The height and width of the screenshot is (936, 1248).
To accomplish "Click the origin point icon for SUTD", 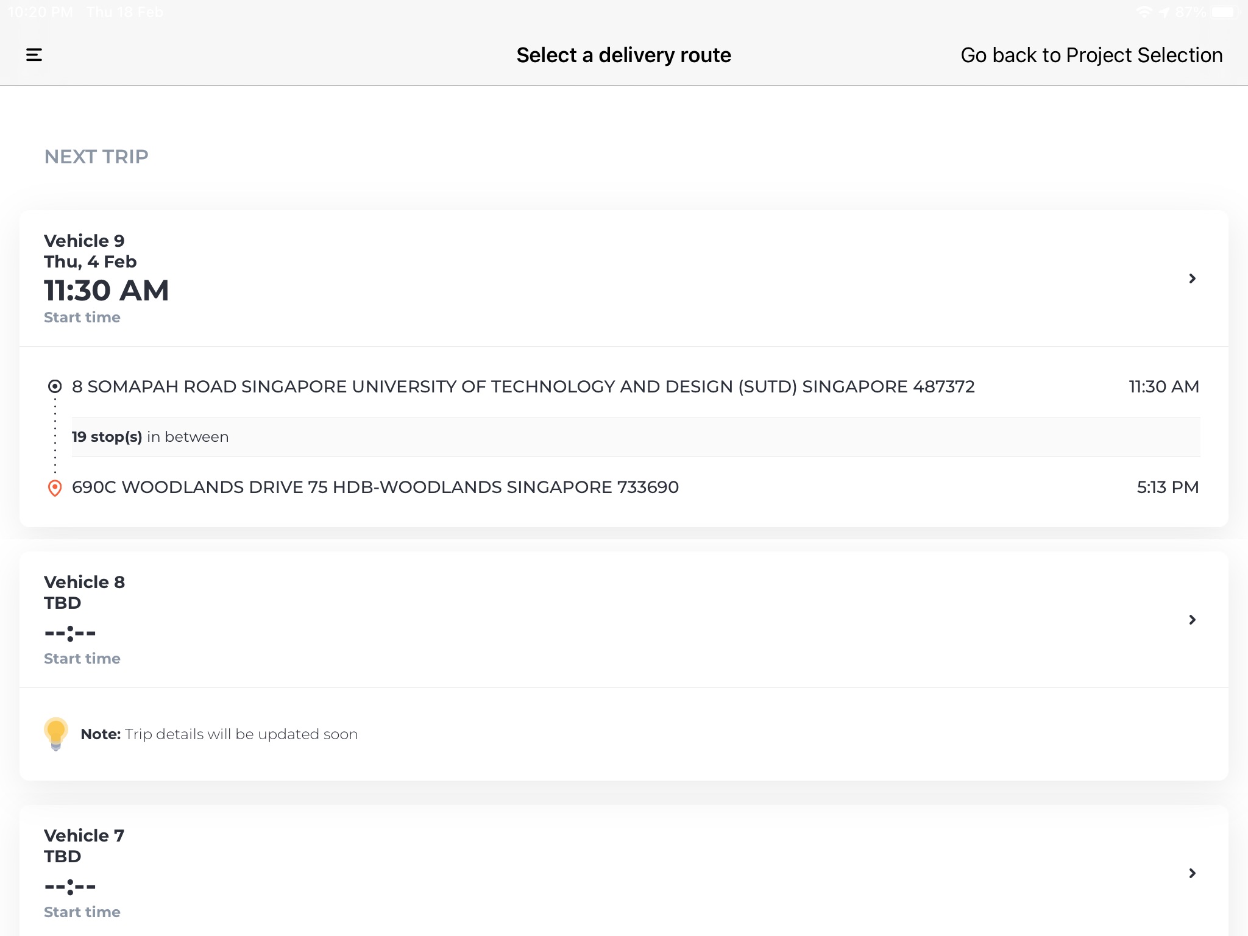I will (55, 385).
